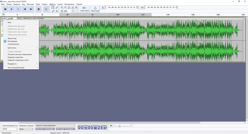Screen dimensions: 248x134
Task: Click the Zoom Toggle icon
Action: pyautogui.click(x=76, y=8)
